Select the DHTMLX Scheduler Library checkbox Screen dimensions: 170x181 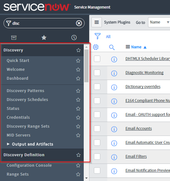pyautogui.click(x=97, y=59)
